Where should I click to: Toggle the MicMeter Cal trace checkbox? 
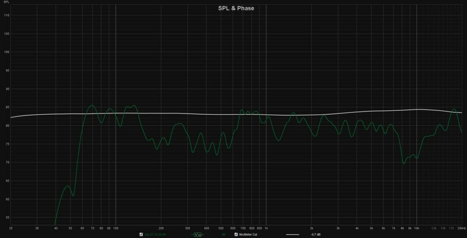[x=236, y=235]
